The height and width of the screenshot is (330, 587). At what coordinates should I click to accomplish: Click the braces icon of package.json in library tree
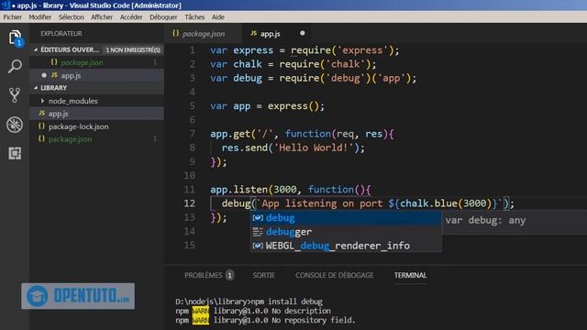[x=41, y=138]
